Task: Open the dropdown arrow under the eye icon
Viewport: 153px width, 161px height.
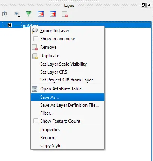Action: [x=19, y=17]
